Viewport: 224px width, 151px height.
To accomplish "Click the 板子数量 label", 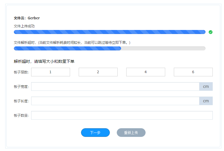I will coord(21,116).
